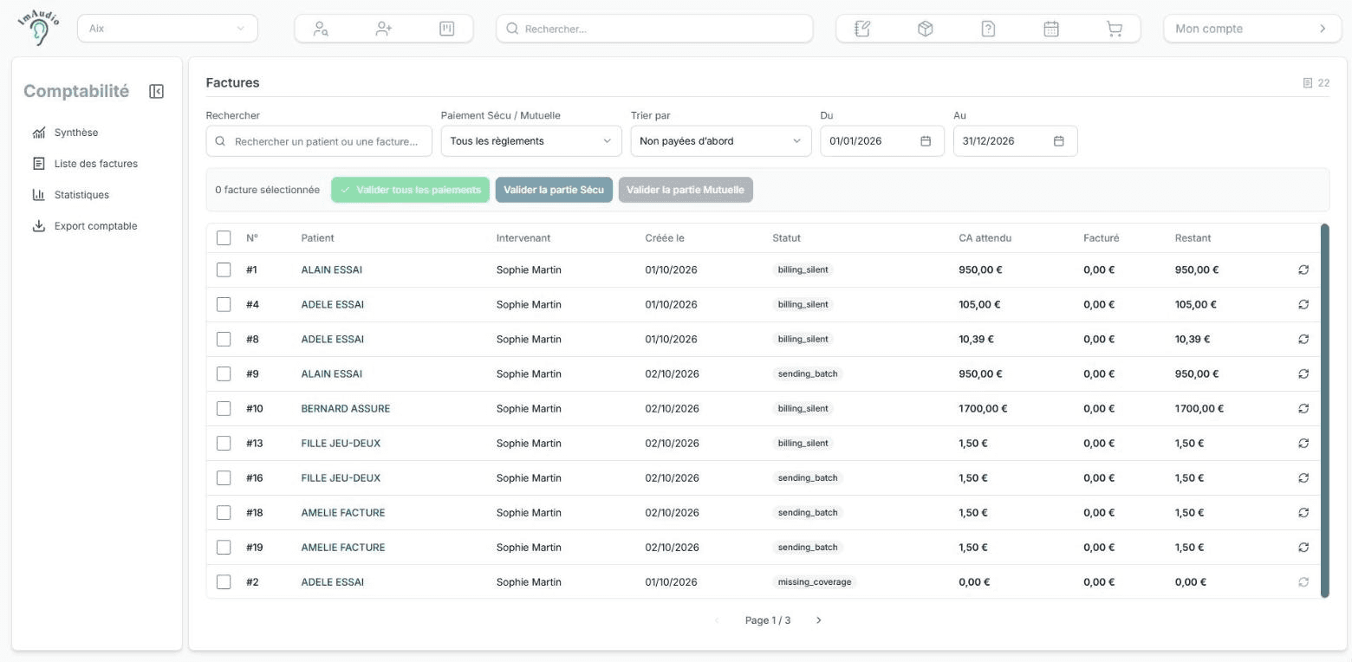
Task: Refresh invoice #10 status
Action: 1303,408
